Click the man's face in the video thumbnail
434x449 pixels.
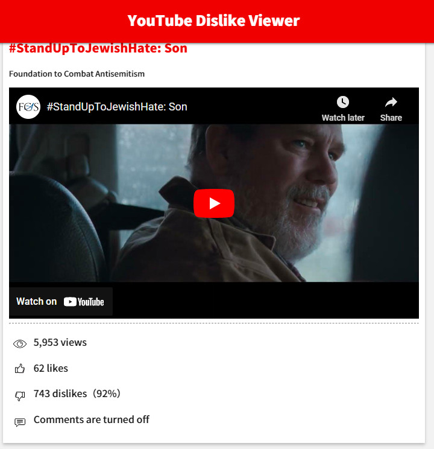289,177
